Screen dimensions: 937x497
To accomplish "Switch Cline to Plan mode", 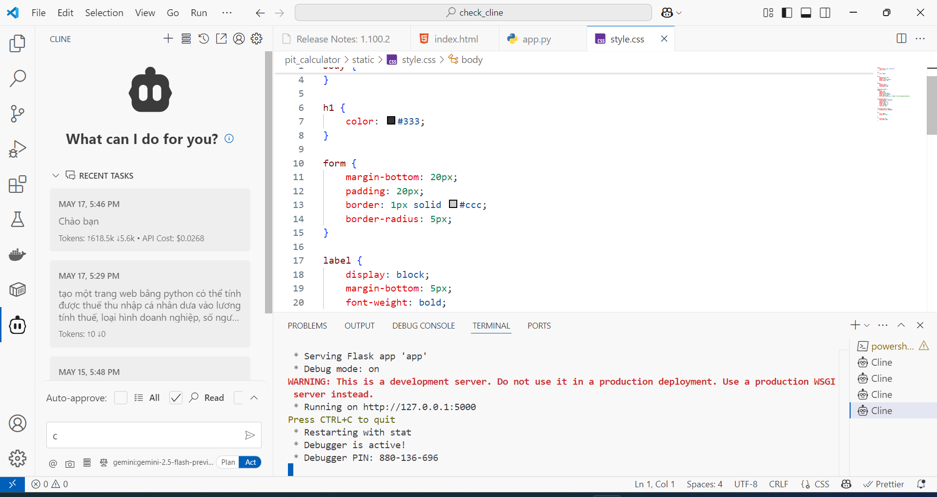I will point(228,462).
